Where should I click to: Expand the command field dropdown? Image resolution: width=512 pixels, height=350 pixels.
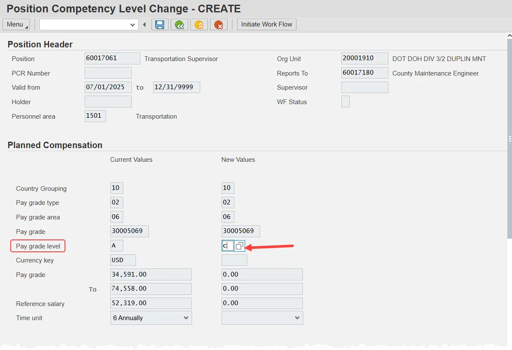point(132,25)
